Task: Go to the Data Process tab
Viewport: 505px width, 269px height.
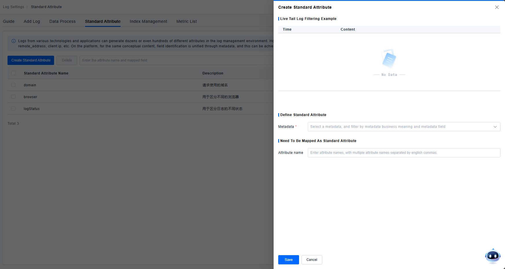Action: (62, 21)
